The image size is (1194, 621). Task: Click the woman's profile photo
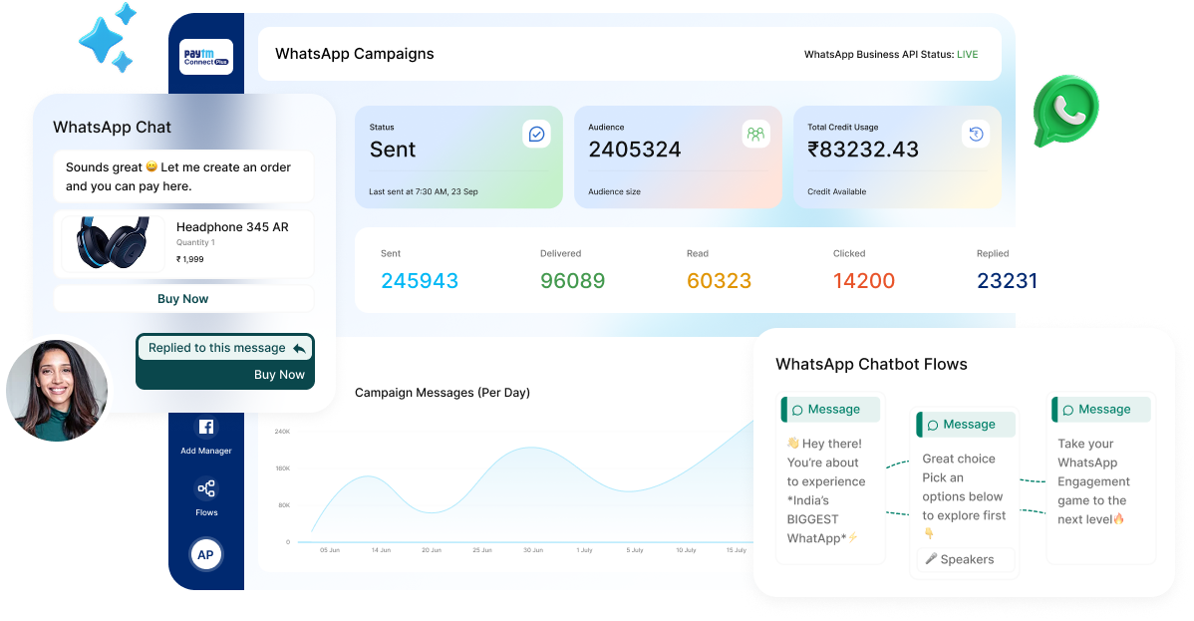[56, 390]
